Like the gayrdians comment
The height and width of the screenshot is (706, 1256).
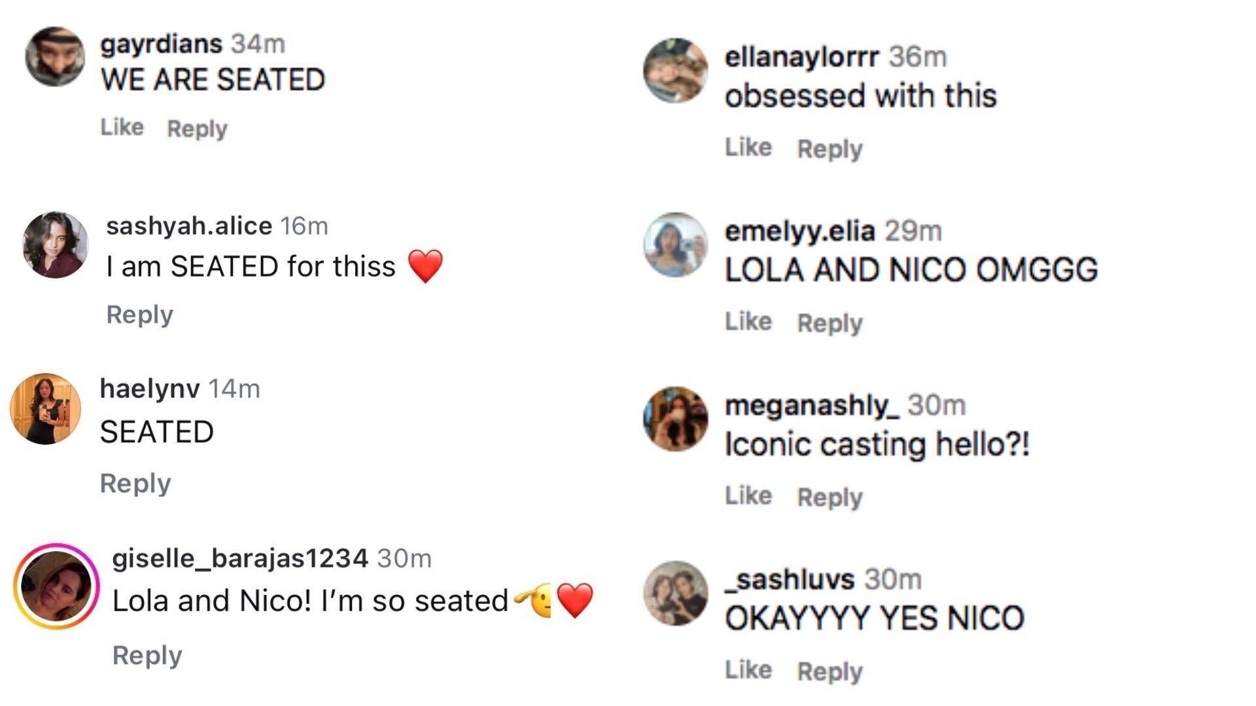[x=122, y=127]
